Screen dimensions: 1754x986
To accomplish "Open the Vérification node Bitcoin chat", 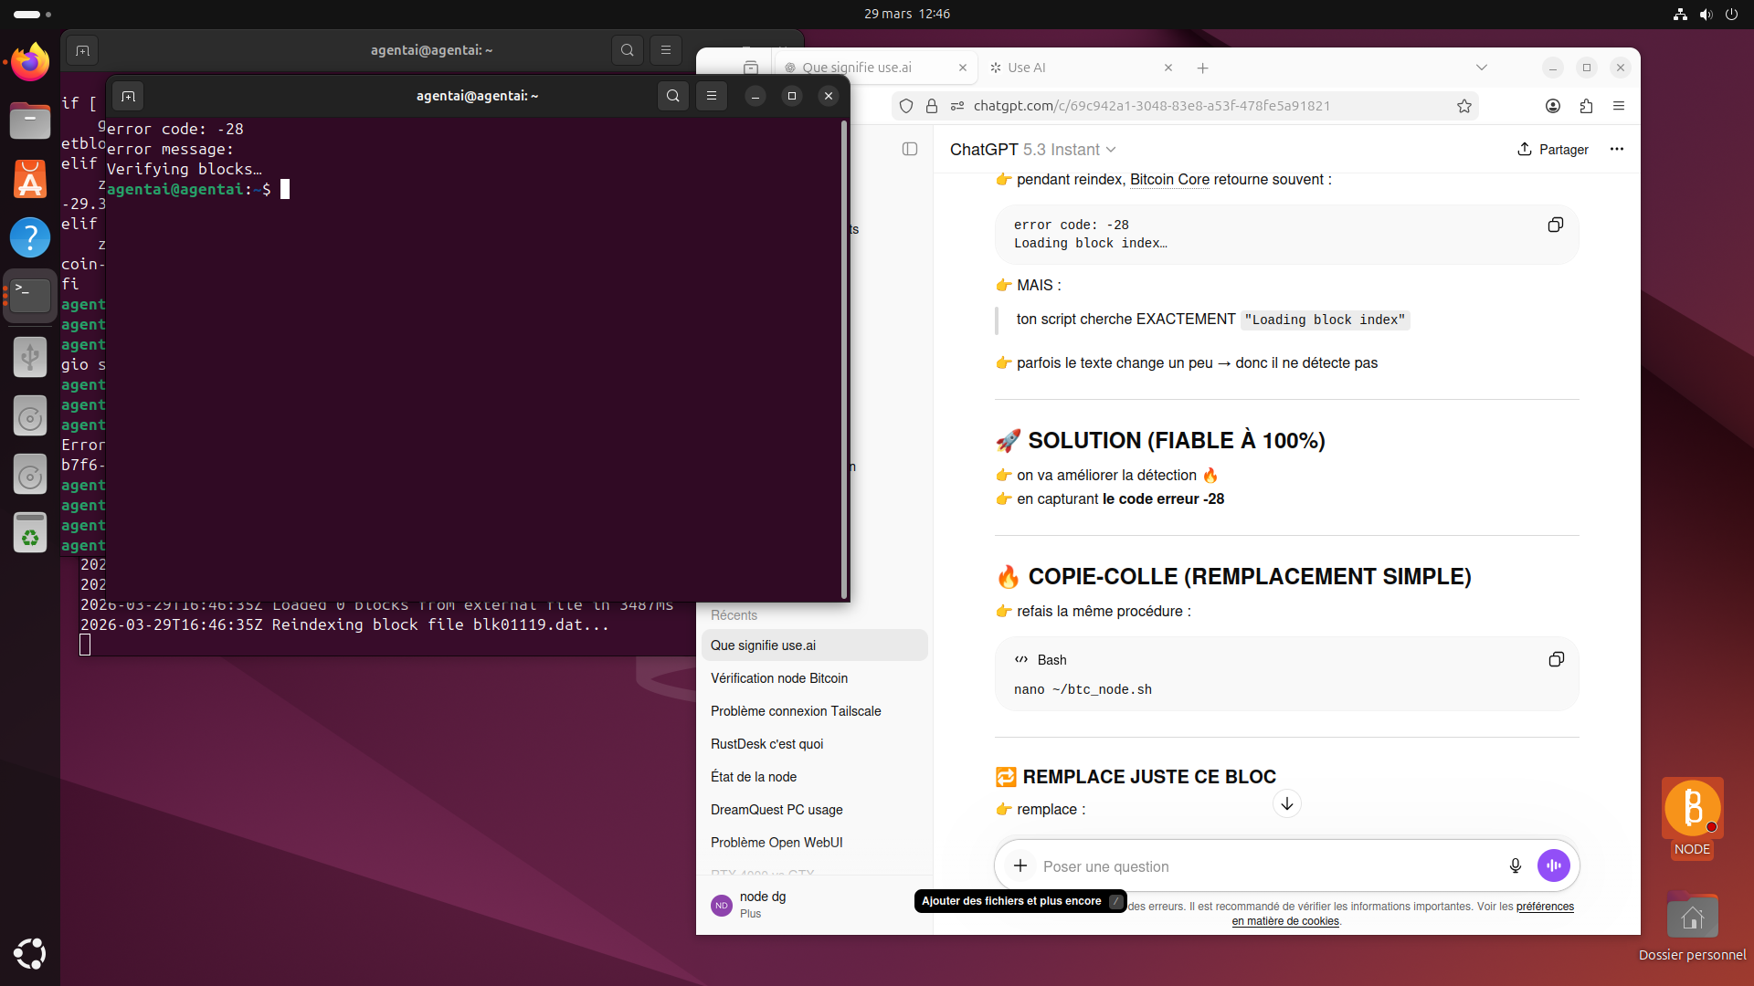I will pos(779,678).
